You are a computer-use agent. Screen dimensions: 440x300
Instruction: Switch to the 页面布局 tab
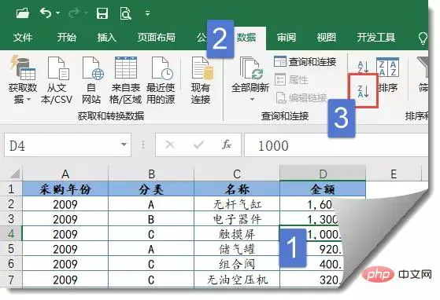click(157, 37)
